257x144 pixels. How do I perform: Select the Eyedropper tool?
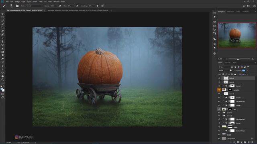point(2,31)
